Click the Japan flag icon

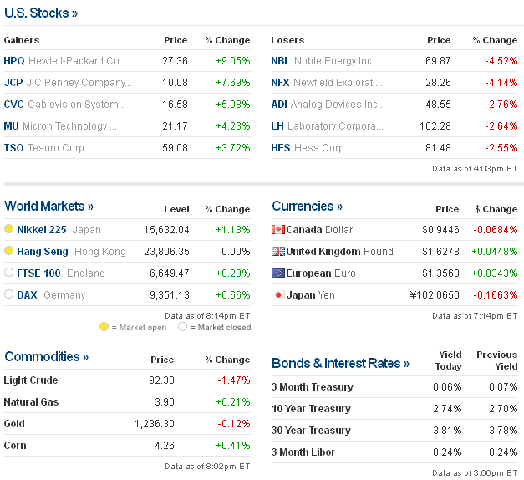(278, 295)
